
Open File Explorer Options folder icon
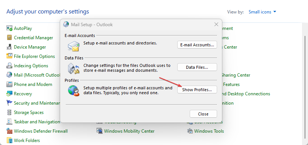[9, 56]
